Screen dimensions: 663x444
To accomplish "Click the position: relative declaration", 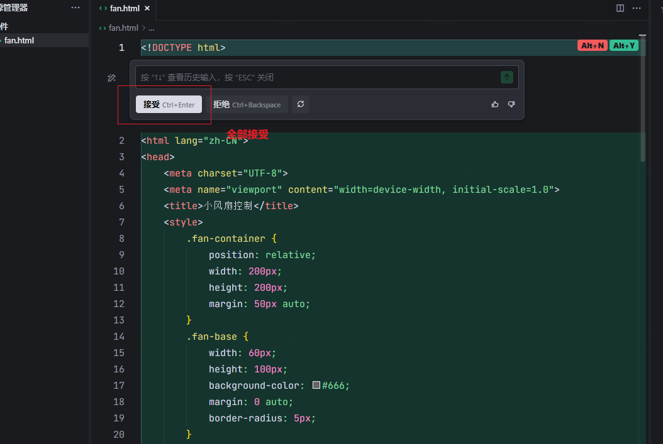I will [x=262, y=255].
